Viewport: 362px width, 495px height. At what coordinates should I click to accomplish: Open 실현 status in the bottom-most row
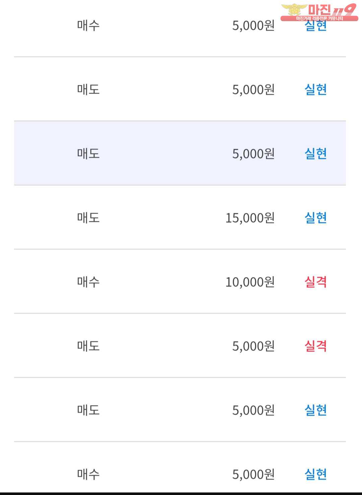point(315,474)
